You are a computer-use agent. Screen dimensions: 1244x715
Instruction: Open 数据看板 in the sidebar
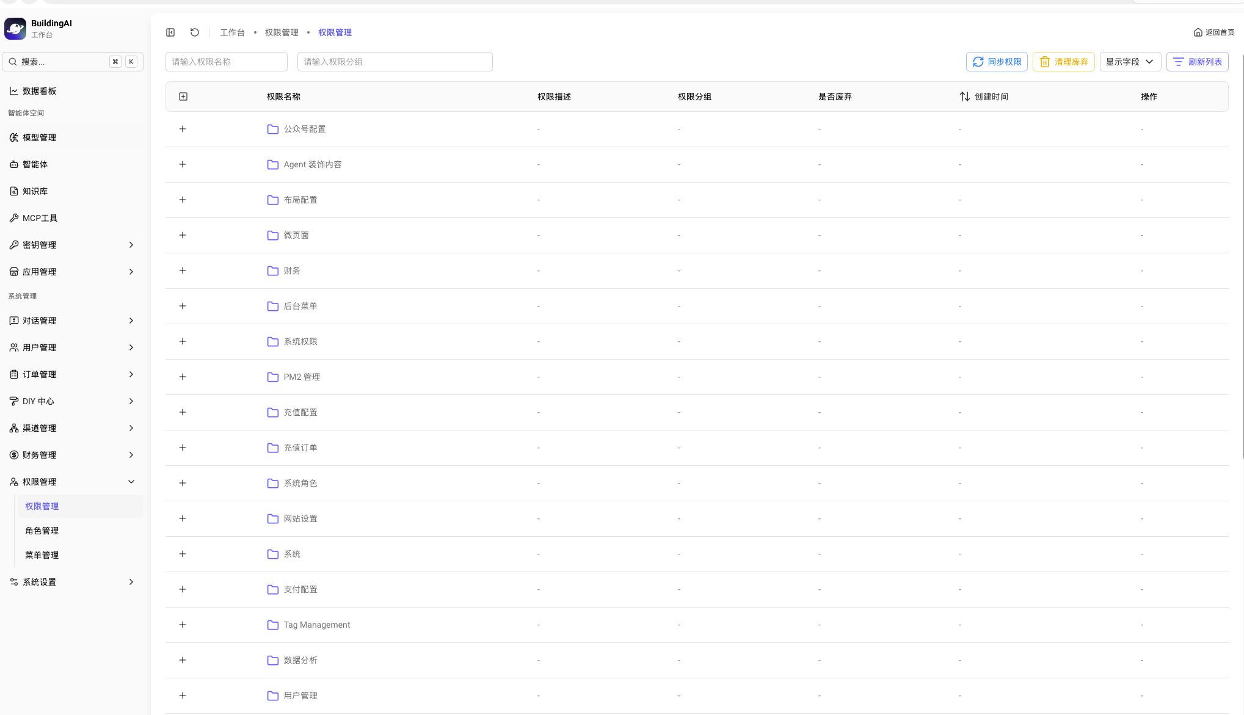point(39,91)
